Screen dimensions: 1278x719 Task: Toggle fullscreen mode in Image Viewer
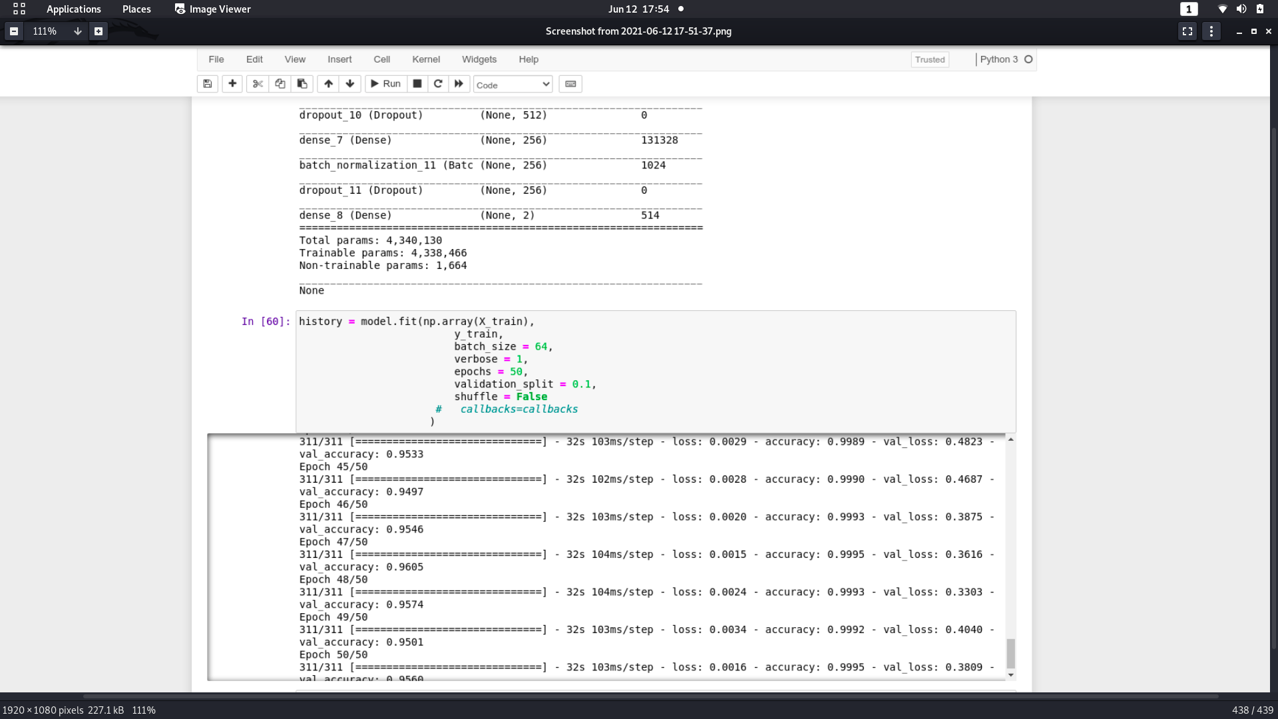pos(1187,31)
